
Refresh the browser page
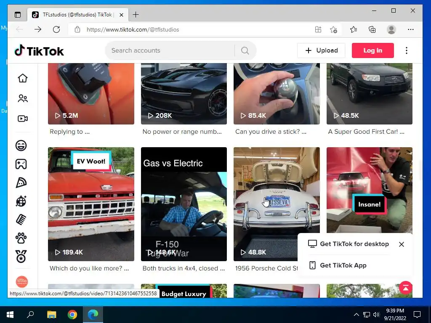[x=56, y=29]
